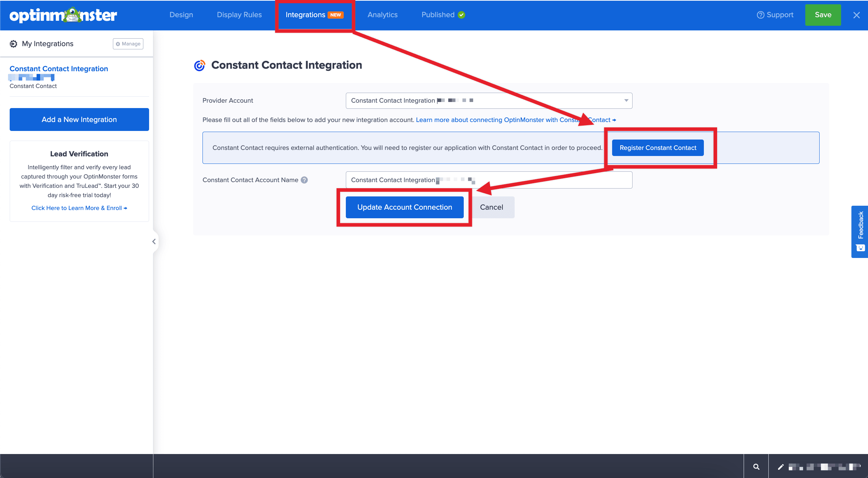Open the help tooltip beside Account Name
The height and width of the screenshot is (478, 868).
304,180
